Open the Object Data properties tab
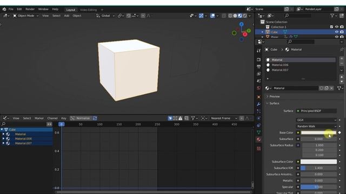The height and width of the screenshot is (194, 346). pos(258,132)
